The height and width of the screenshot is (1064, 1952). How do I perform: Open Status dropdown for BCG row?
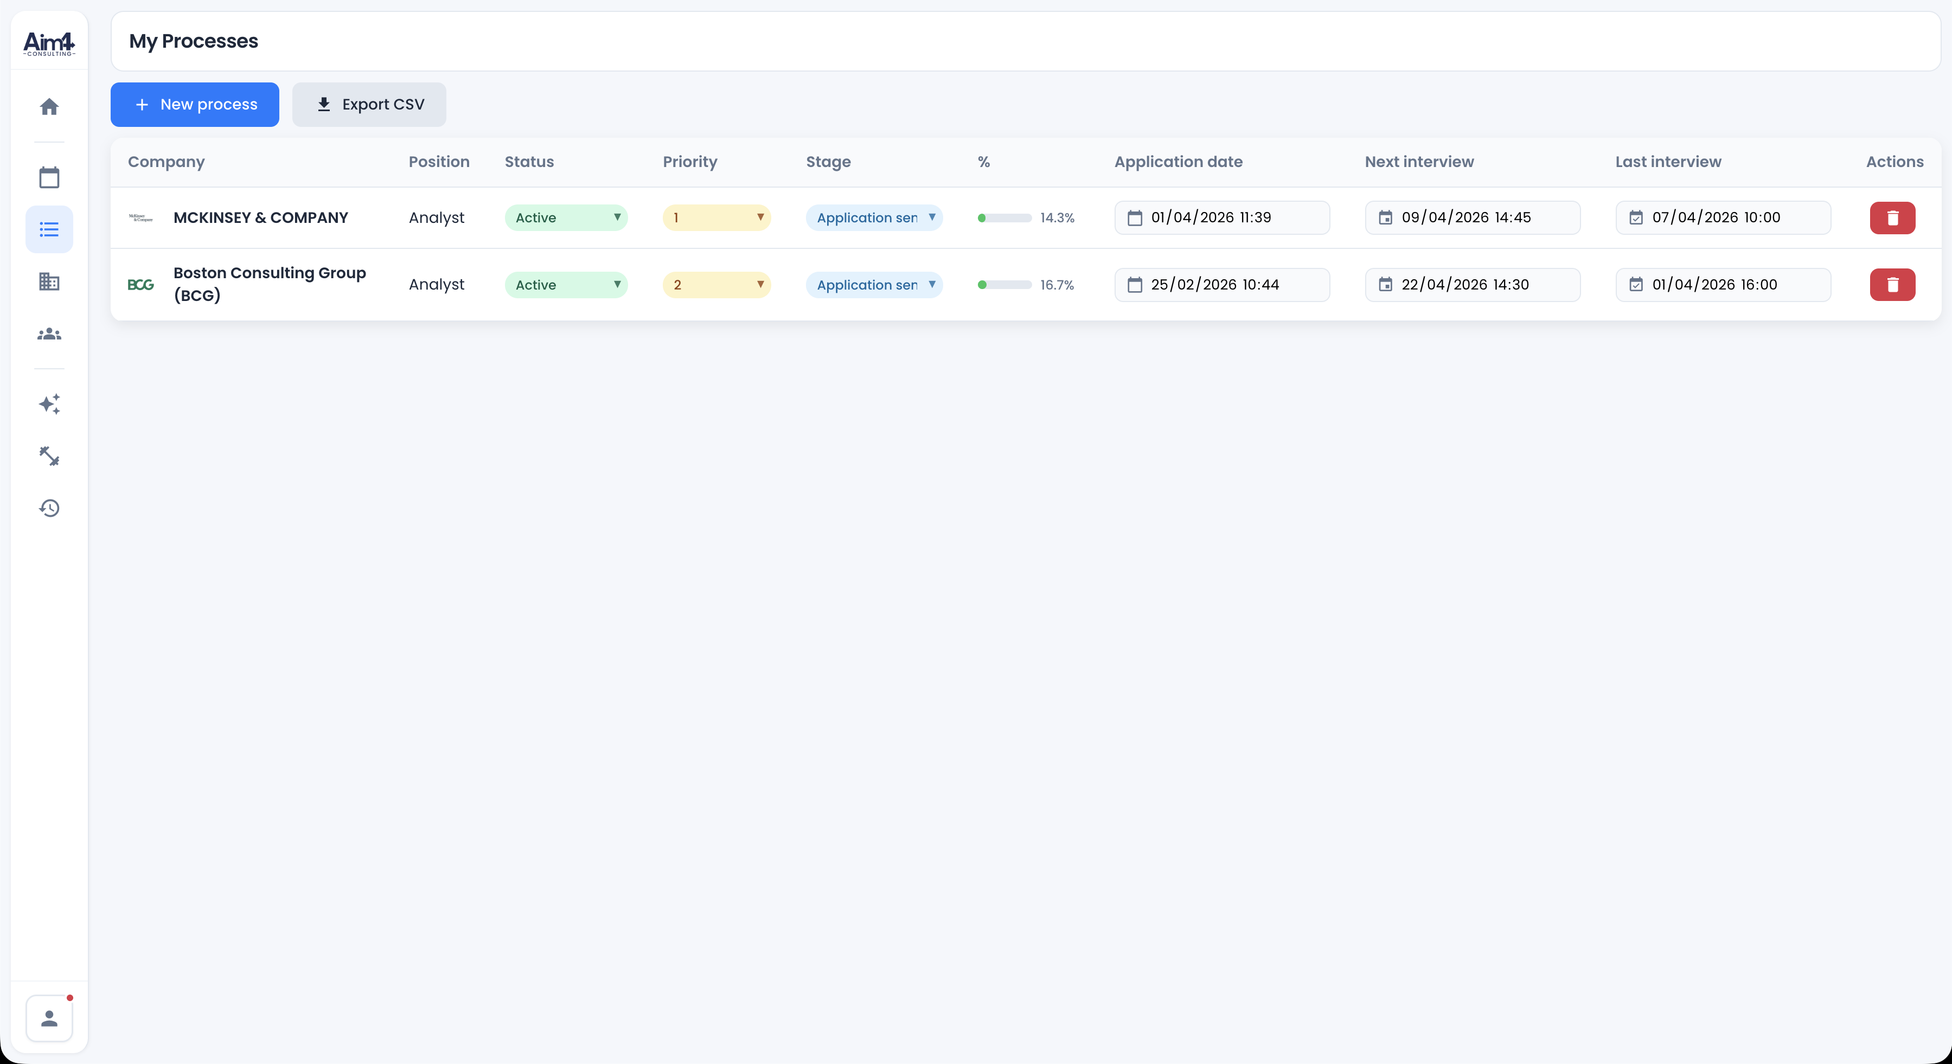click(566, 285)
